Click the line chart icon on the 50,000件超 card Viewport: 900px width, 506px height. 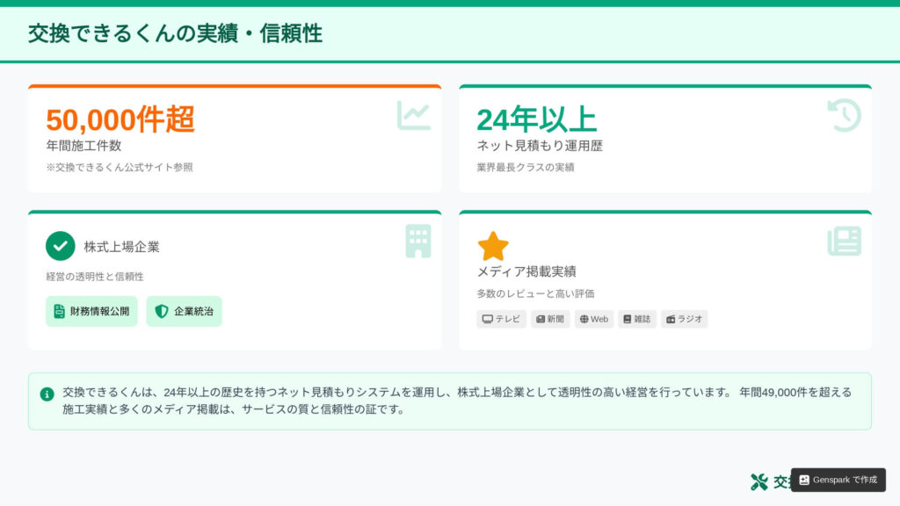tap(413, 115)
